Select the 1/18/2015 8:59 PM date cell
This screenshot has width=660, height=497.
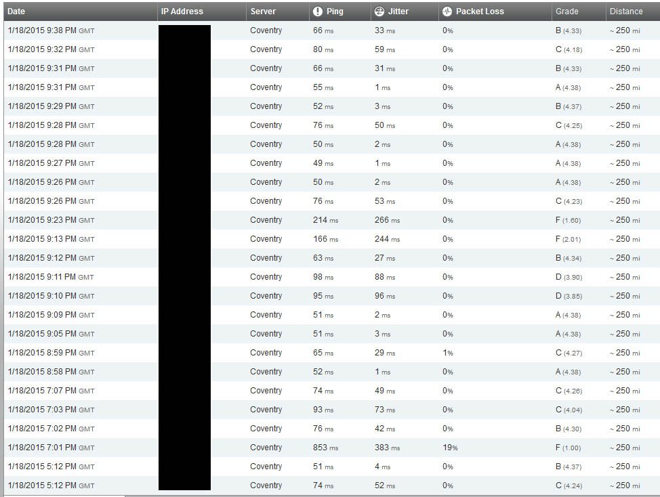[51, 353]
